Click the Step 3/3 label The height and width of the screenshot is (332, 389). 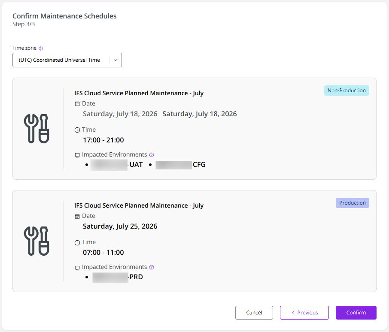[24, 24]
